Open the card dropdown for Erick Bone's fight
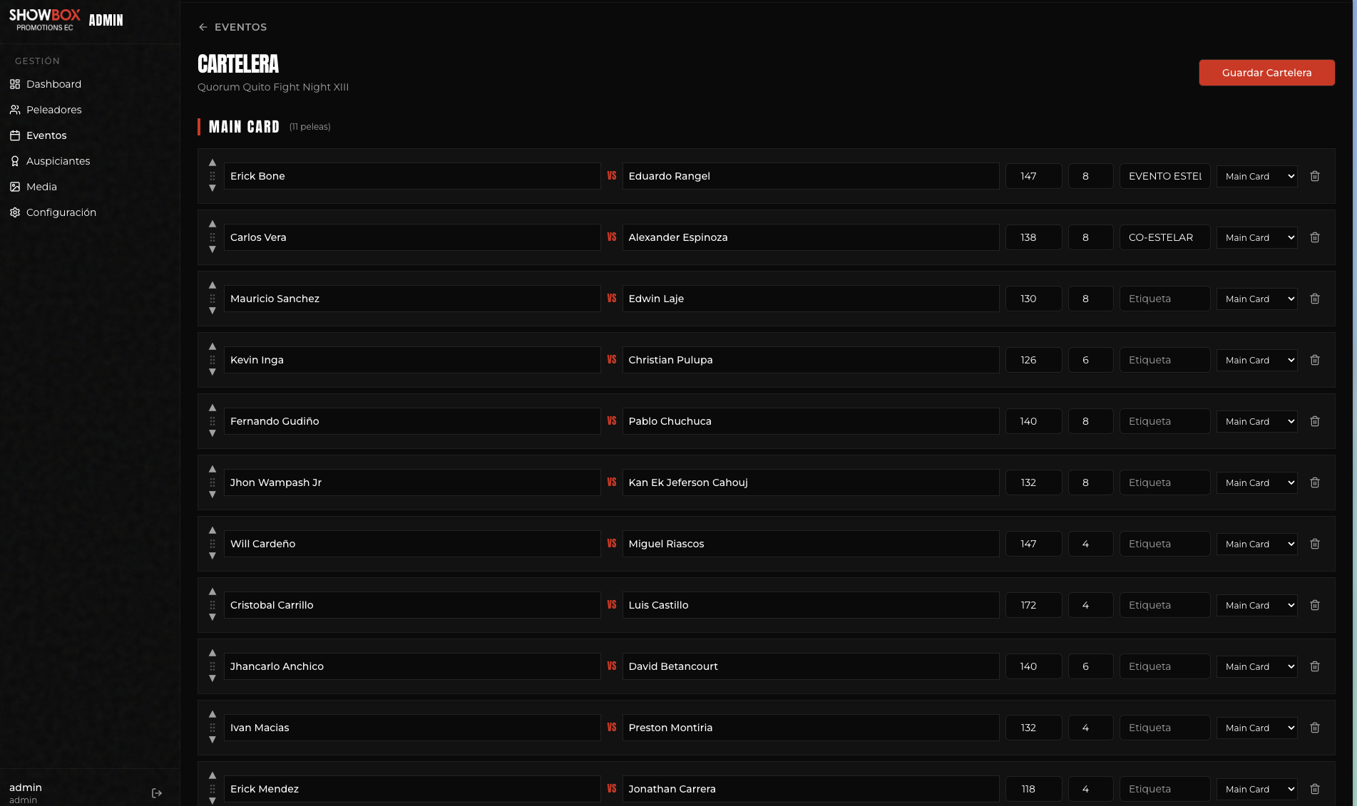Image resolution: width=1357 pixels, height=806 pixels. tap(1256, 176)
